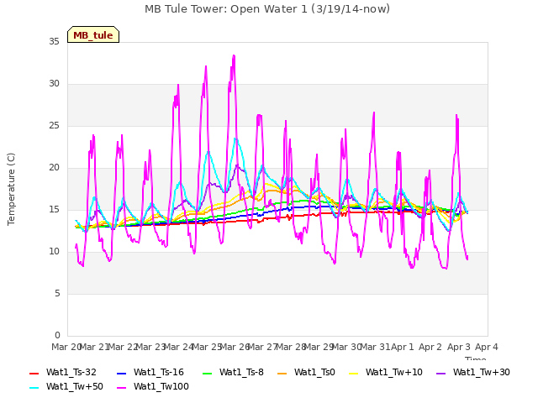The image size is (538, 403).
Task: Click the 0 y-axis tick label
Action: click(57, 336)
